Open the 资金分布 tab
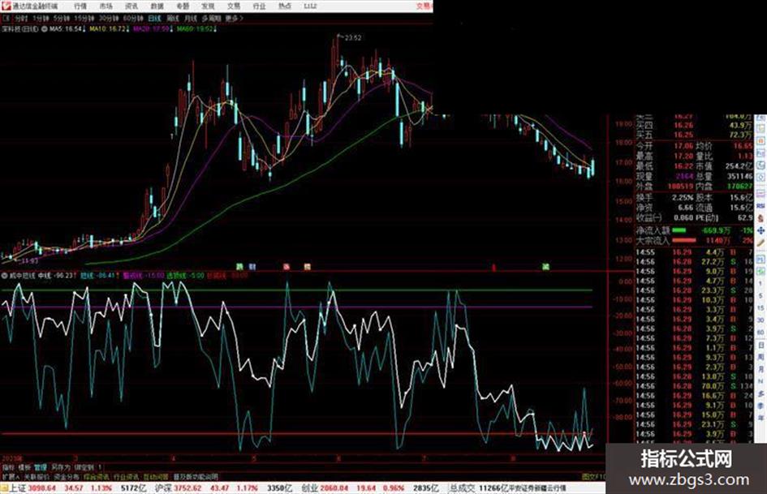This screenshot has width=767, height=494. click(x=66, y=476)
